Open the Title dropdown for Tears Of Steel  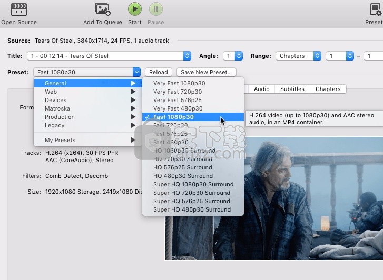point(109,56)
